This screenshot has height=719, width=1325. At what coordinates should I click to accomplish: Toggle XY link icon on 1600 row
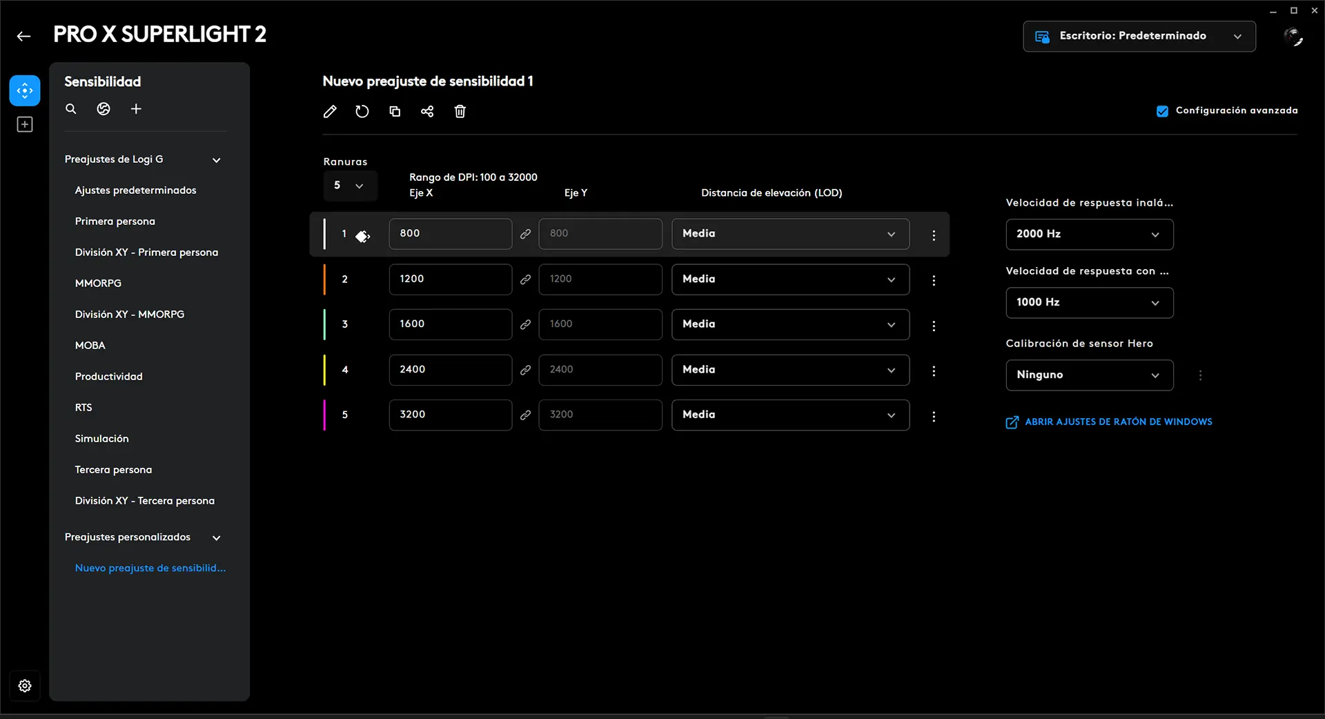(x=525, y=324)
